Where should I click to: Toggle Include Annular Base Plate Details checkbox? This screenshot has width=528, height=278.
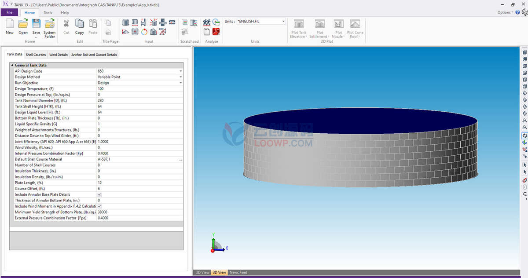[99, 194]
